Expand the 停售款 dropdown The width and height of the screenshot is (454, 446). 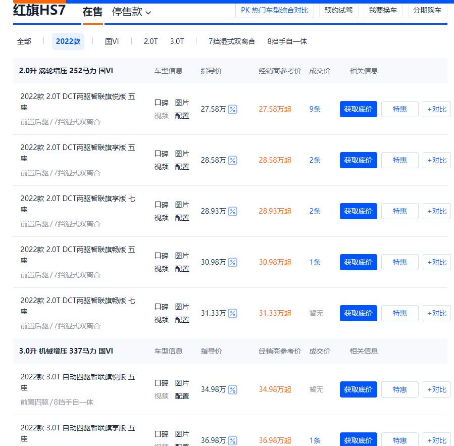(x=131, y=12)
